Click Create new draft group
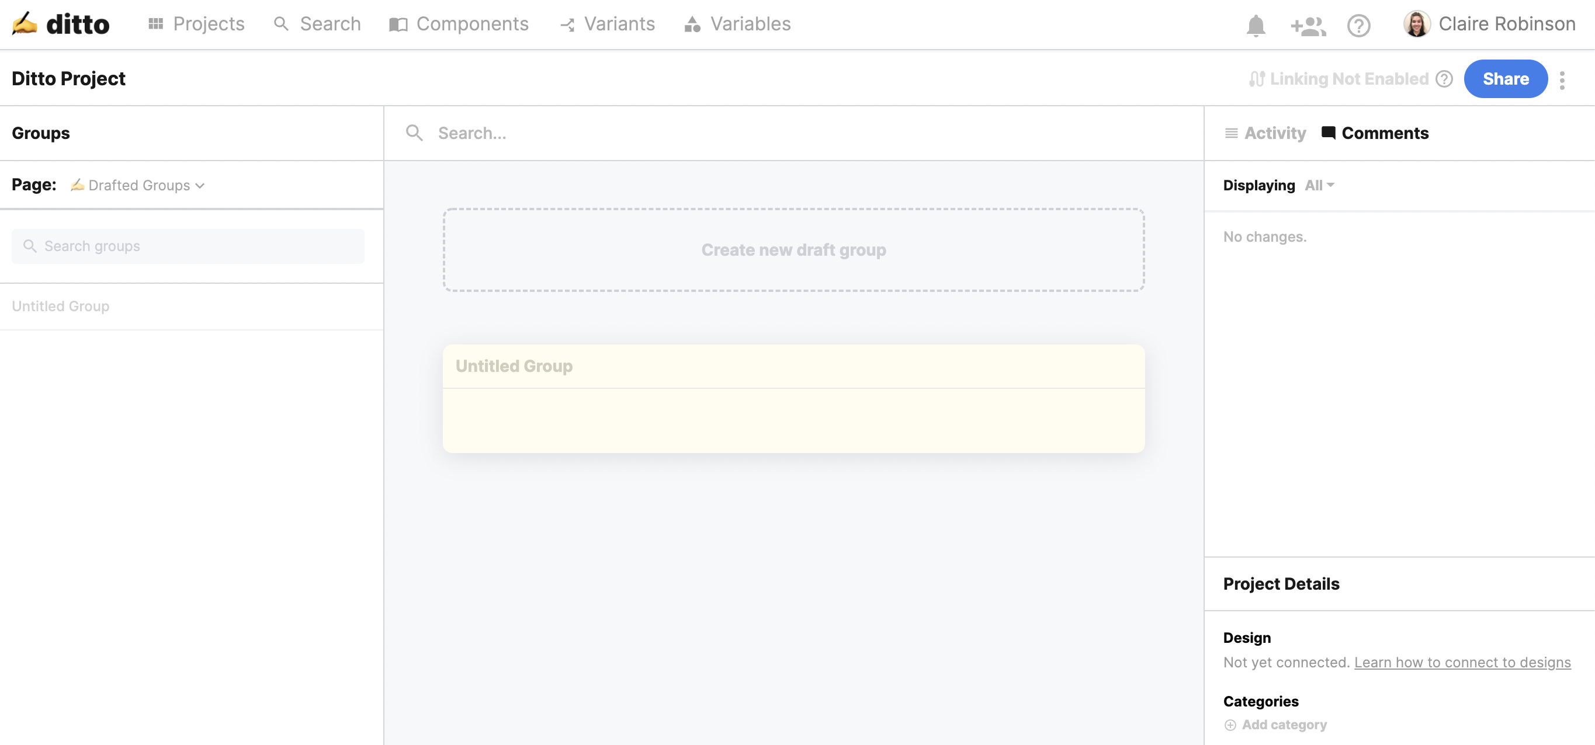Screen dimensions: 1595x745 (x=793, y=250)
